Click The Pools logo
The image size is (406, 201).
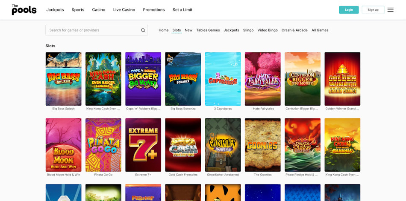(24, 9)
